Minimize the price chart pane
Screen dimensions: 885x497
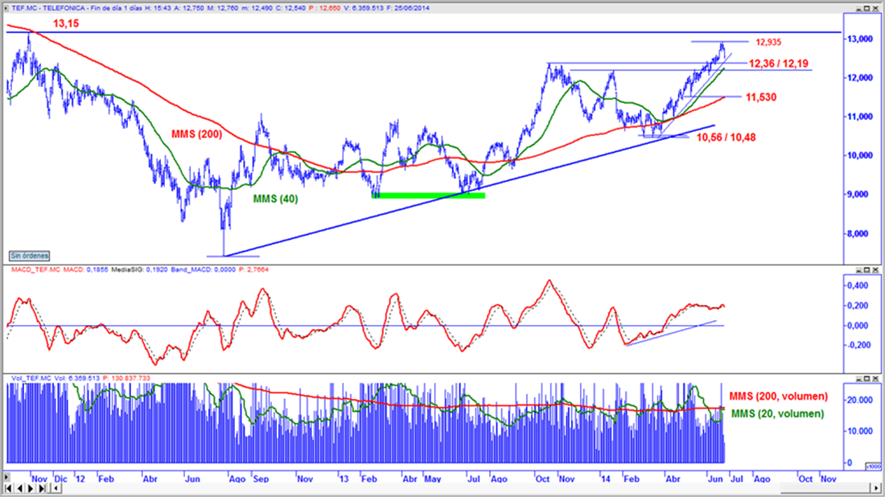pyautogui.click(x=858, y=9)
